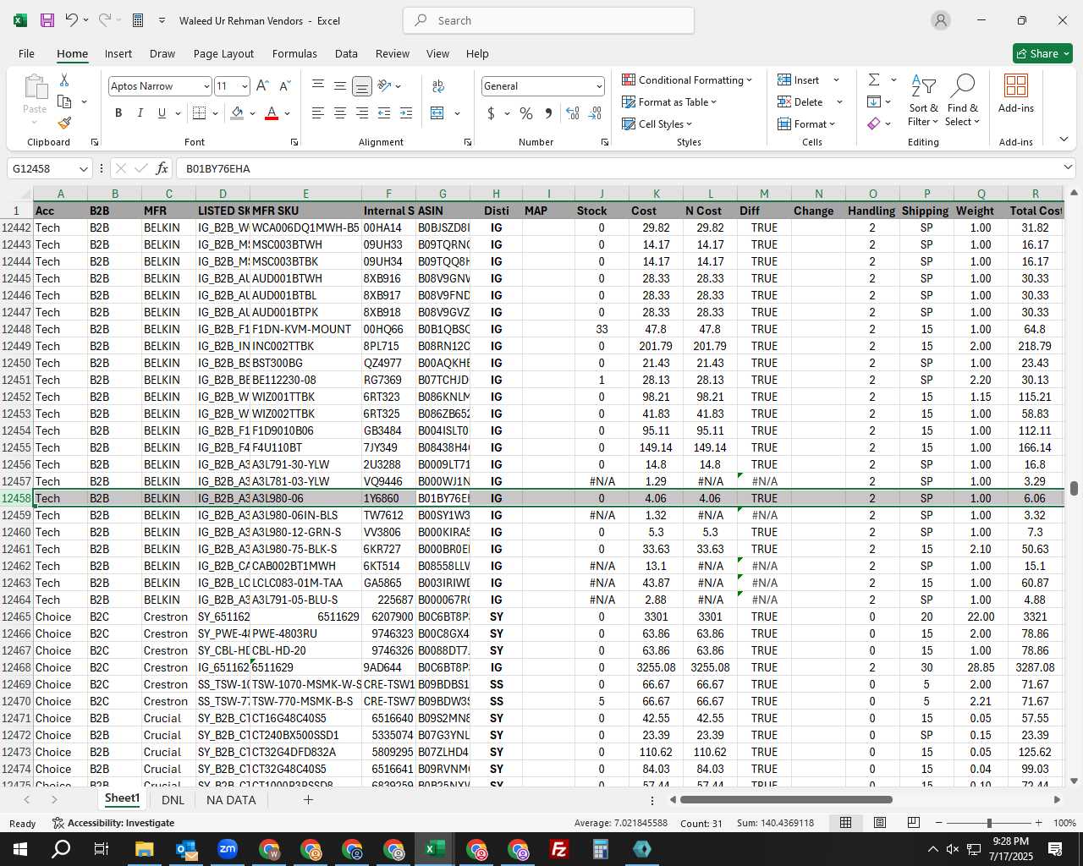Click the Clear eraser icon

[874, 123]
